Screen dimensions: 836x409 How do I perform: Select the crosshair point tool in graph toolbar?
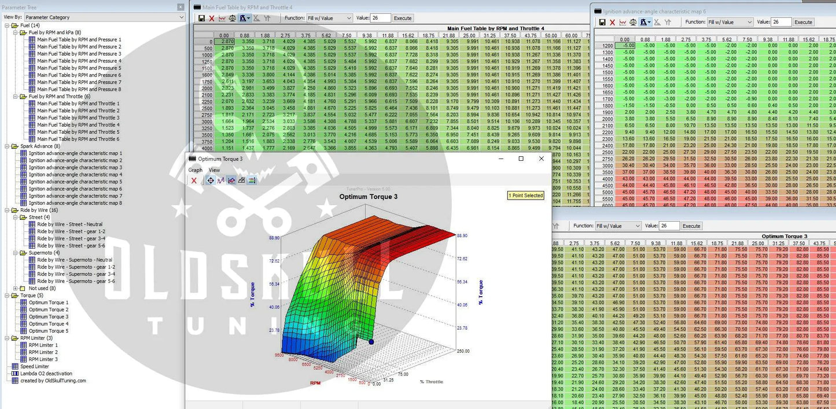[211, 180]
